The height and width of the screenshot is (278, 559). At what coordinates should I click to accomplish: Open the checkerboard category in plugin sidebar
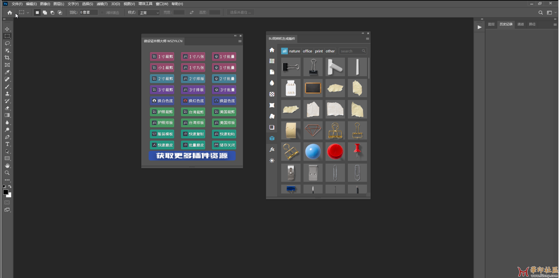coord(272,94)
